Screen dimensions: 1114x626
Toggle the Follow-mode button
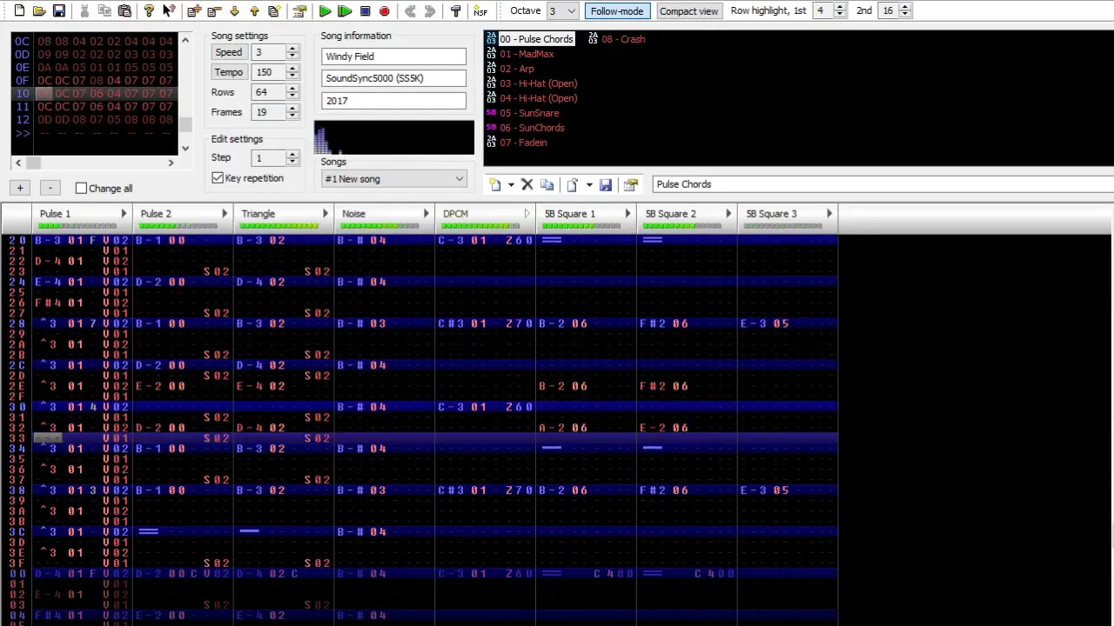(x=617, y=11)
